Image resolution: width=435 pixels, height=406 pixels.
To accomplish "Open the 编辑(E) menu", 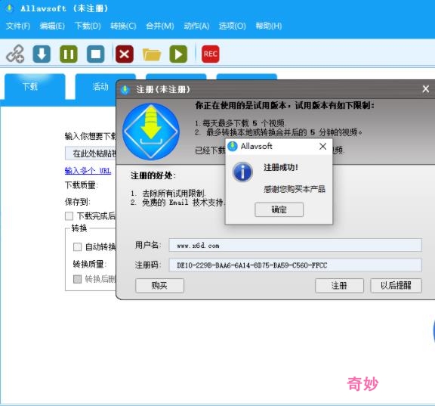I will click(52, 26).
